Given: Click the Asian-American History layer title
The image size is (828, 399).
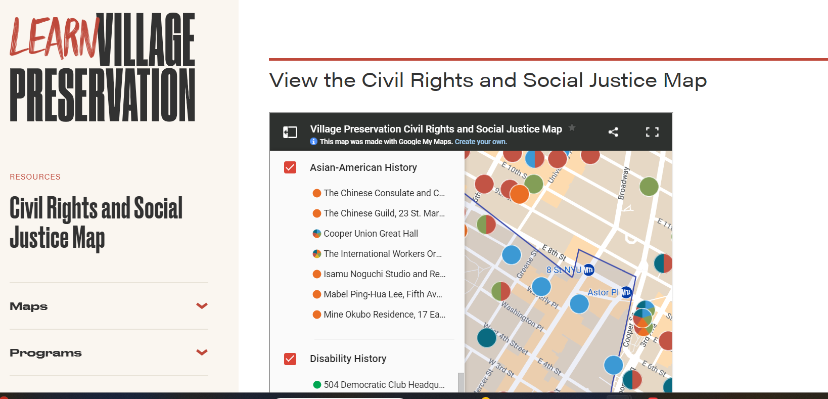Looking at the screenshot, I should pyautogui.click(x=363, y=167).
